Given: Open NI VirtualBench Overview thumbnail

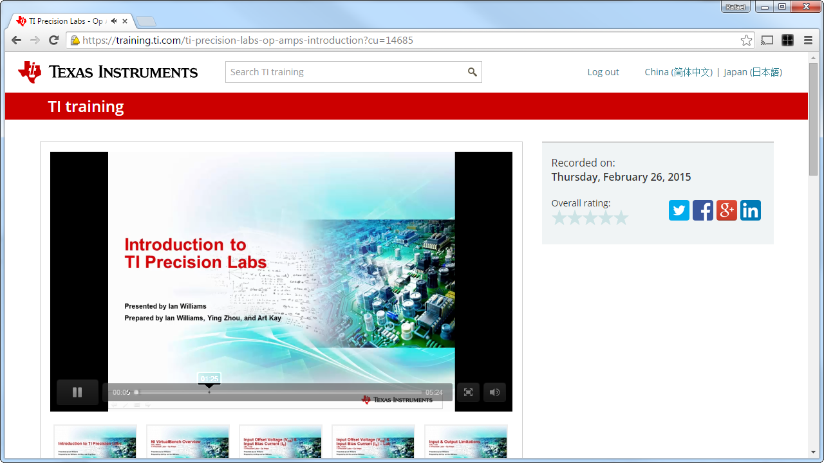Looking at the screenshot, I should click(x=188, y=442).
